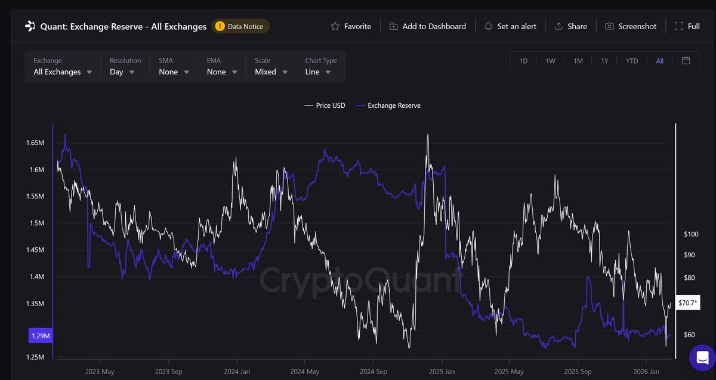Click the chart title Quant: Exchange Reserve

(x=124, y=26)
